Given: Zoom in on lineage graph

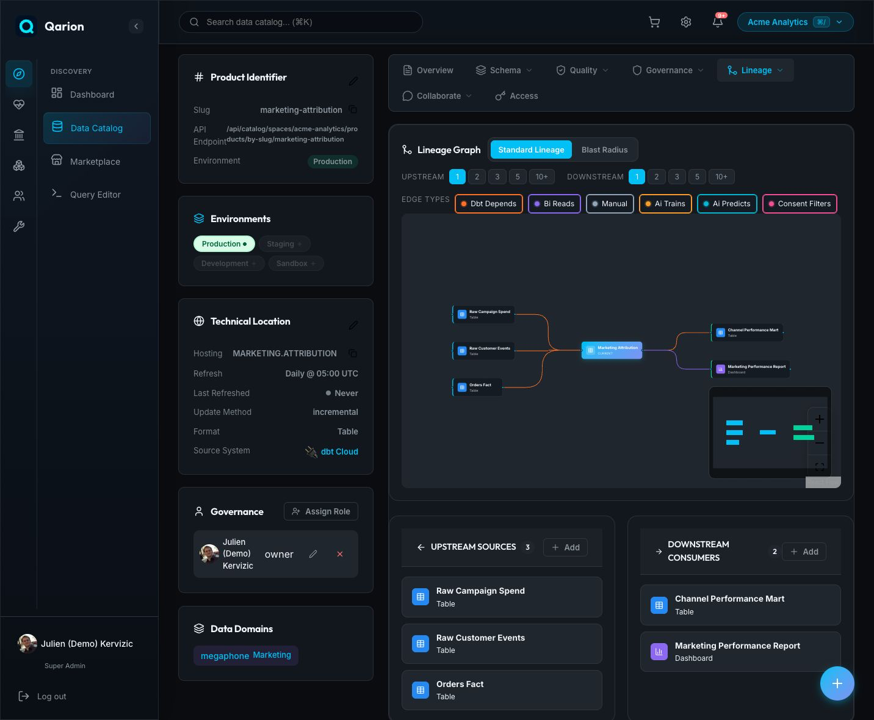Looking at the screenshot, I should (820, 419).
